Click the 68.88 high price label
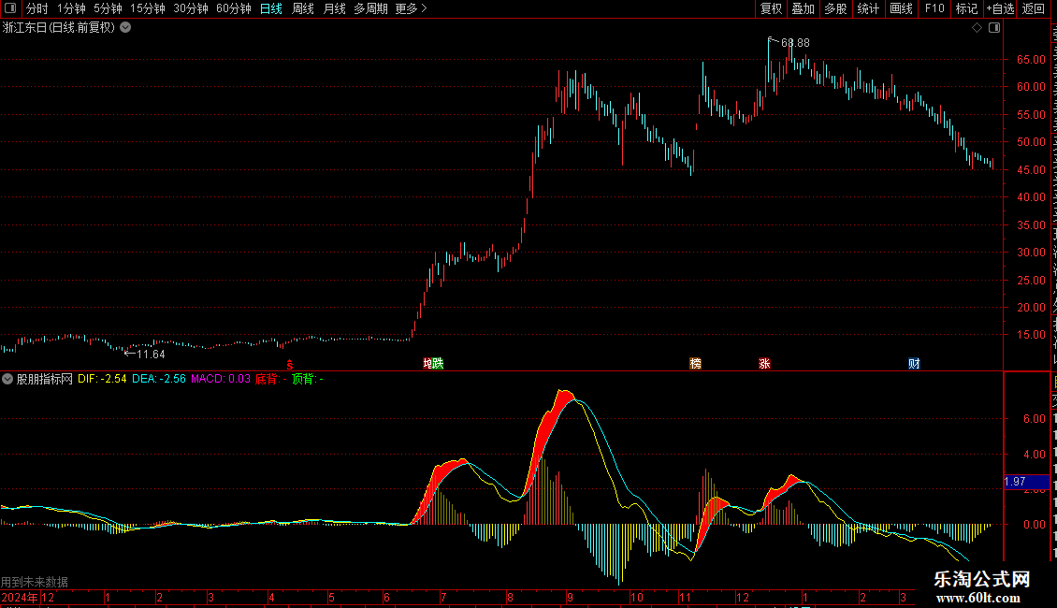 point(795,42)
